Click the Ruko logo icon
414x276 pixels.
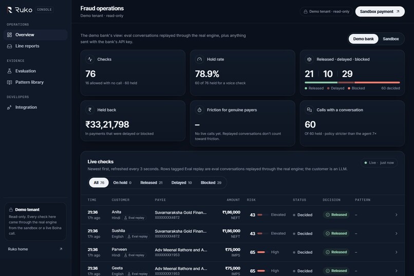tap(10, 10)
